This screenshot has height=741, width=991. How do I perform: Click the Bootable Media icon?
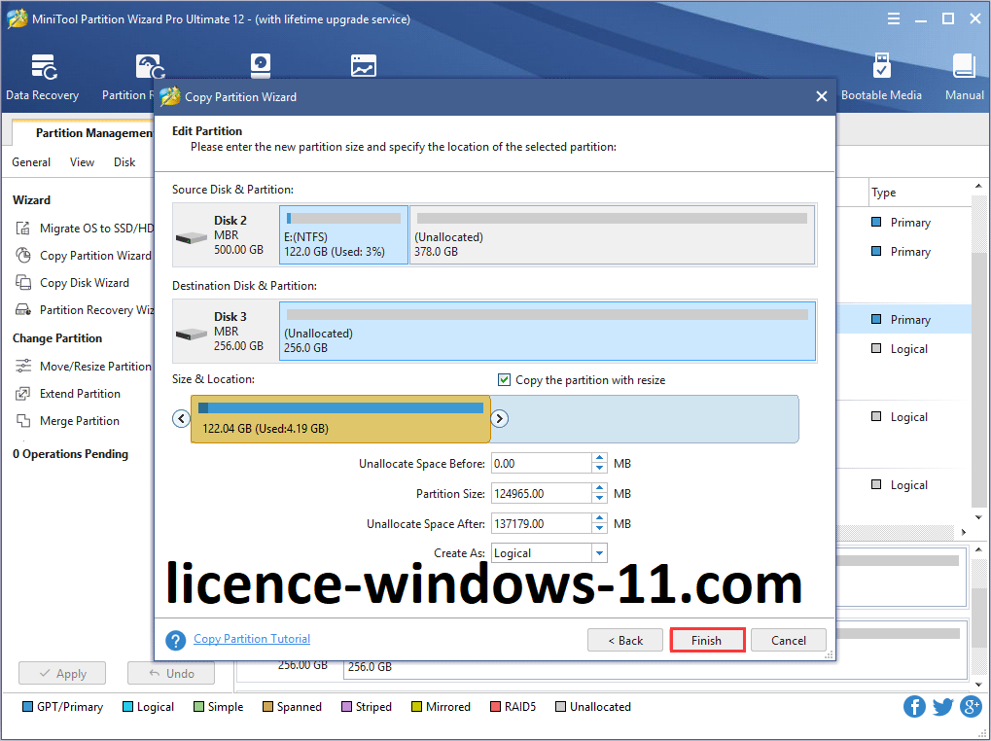click(x=881, y=77)
